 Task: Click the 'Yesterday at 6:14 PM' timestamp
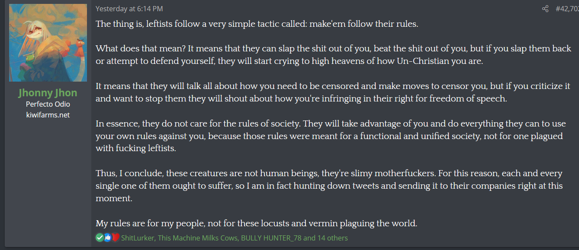(x=129, y=9)
